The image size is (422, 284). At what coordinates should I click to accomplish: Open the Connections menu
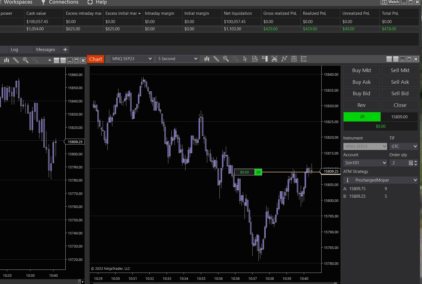(63, 2)
